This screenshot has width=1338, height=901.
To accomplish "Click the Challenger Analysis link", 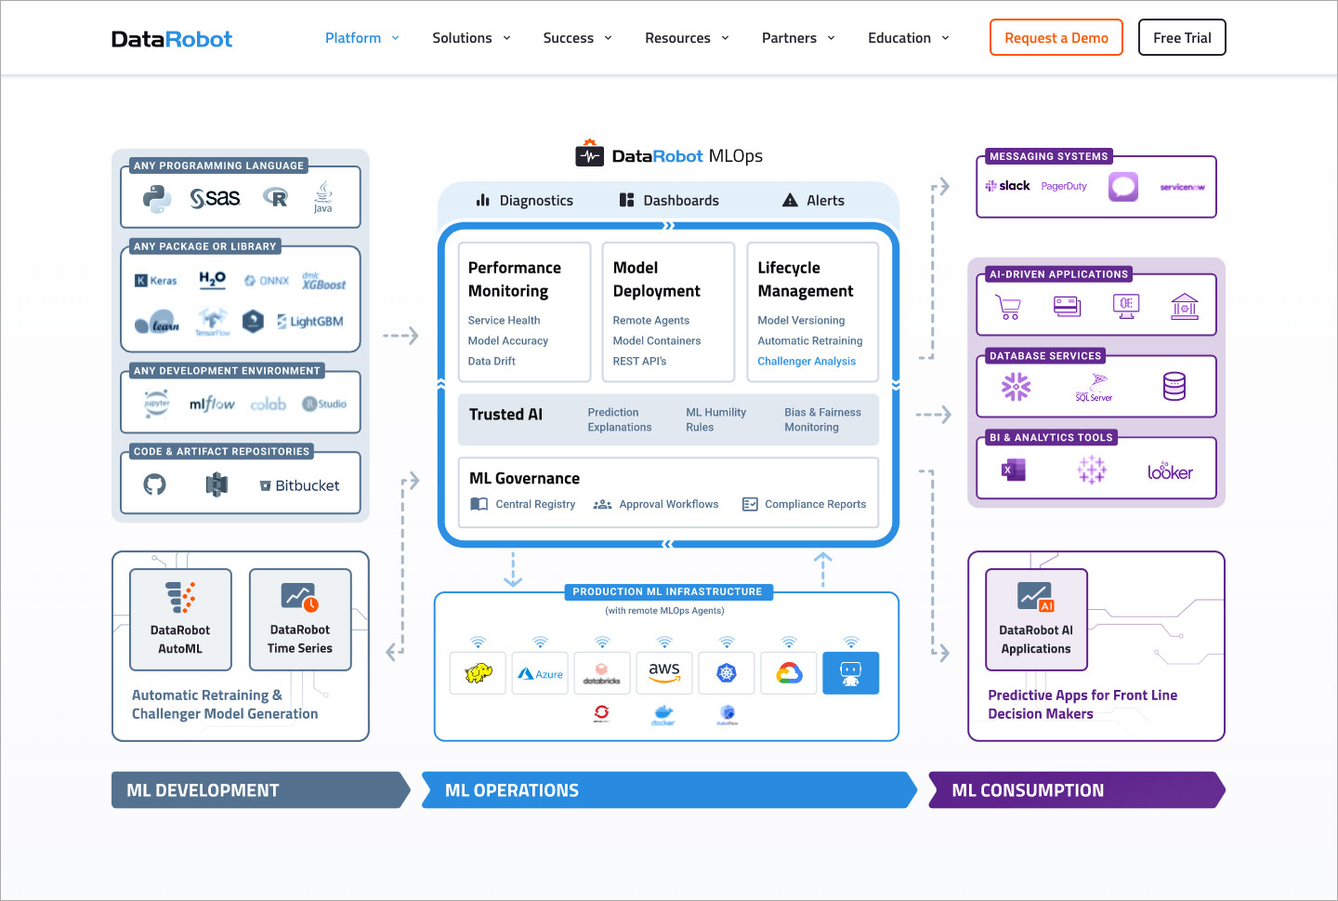I will coord(807,362).
